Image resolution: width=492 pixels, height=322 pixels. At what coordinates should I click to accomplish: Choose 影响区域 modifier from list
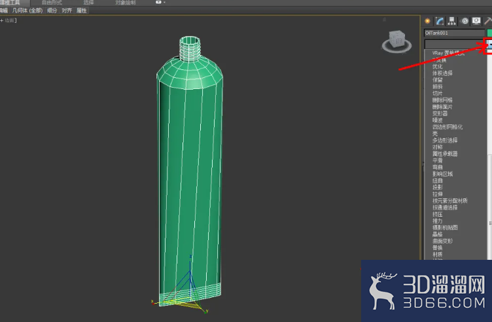pyautogui.click(x=442, y=174)
